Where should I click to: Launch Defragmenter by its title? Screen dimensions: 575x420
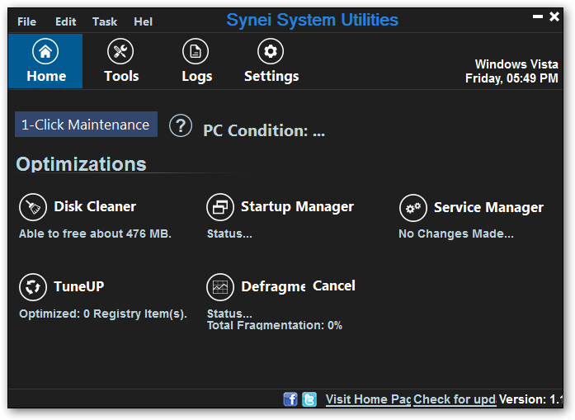(x=273, y=287)
